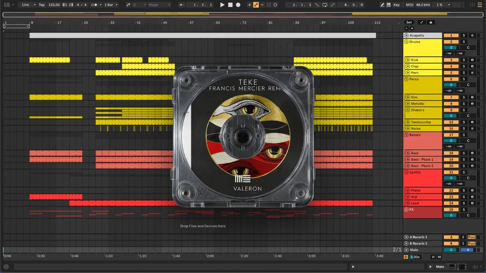486x273 pixels.
Task: Toggle the Automation Arm button
Action: point(256,5)
